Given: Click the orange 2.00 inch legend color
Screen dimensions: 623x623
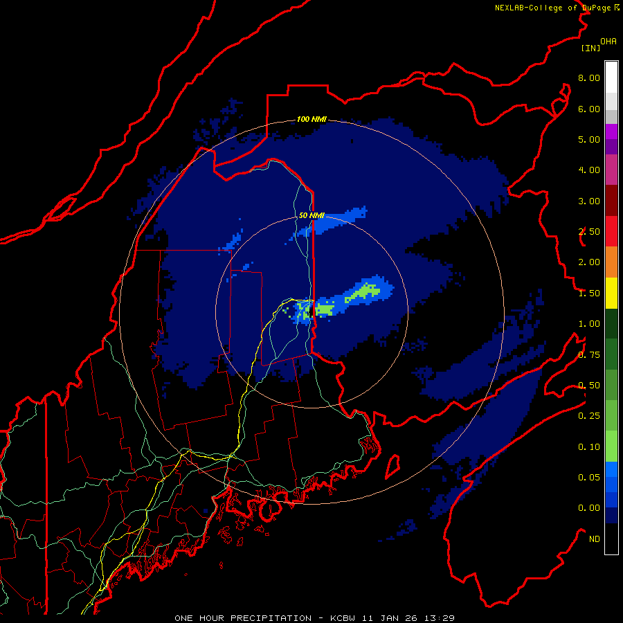Looking at the screenshot, I should (x=611, y=262).
